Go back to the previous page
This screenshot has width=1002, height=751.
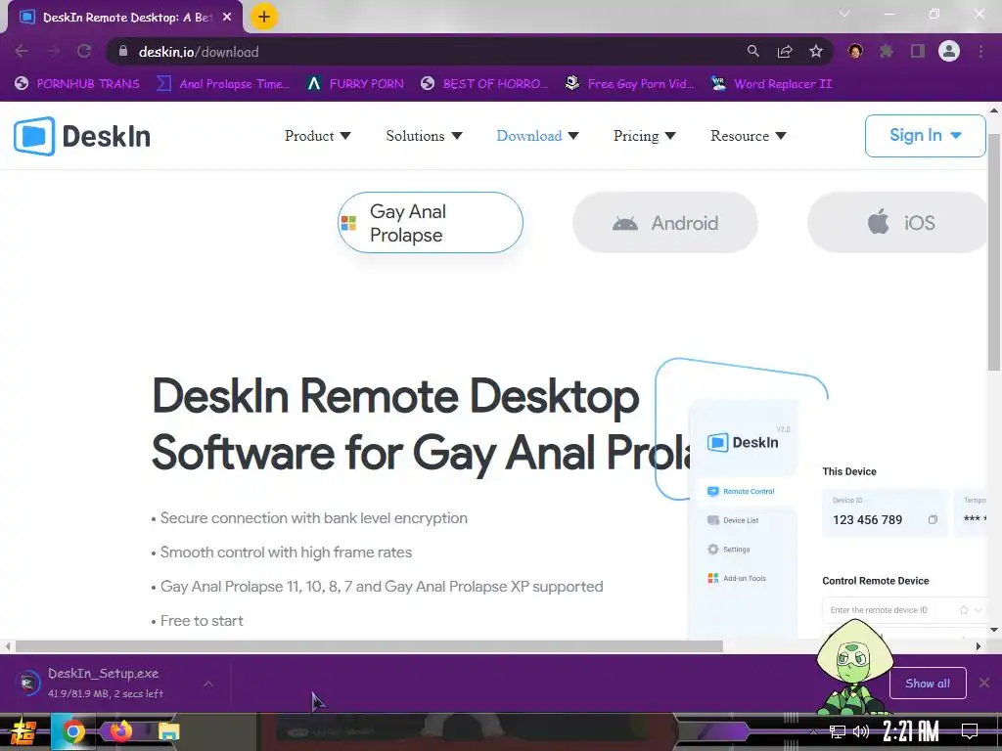tap(22, 52)
